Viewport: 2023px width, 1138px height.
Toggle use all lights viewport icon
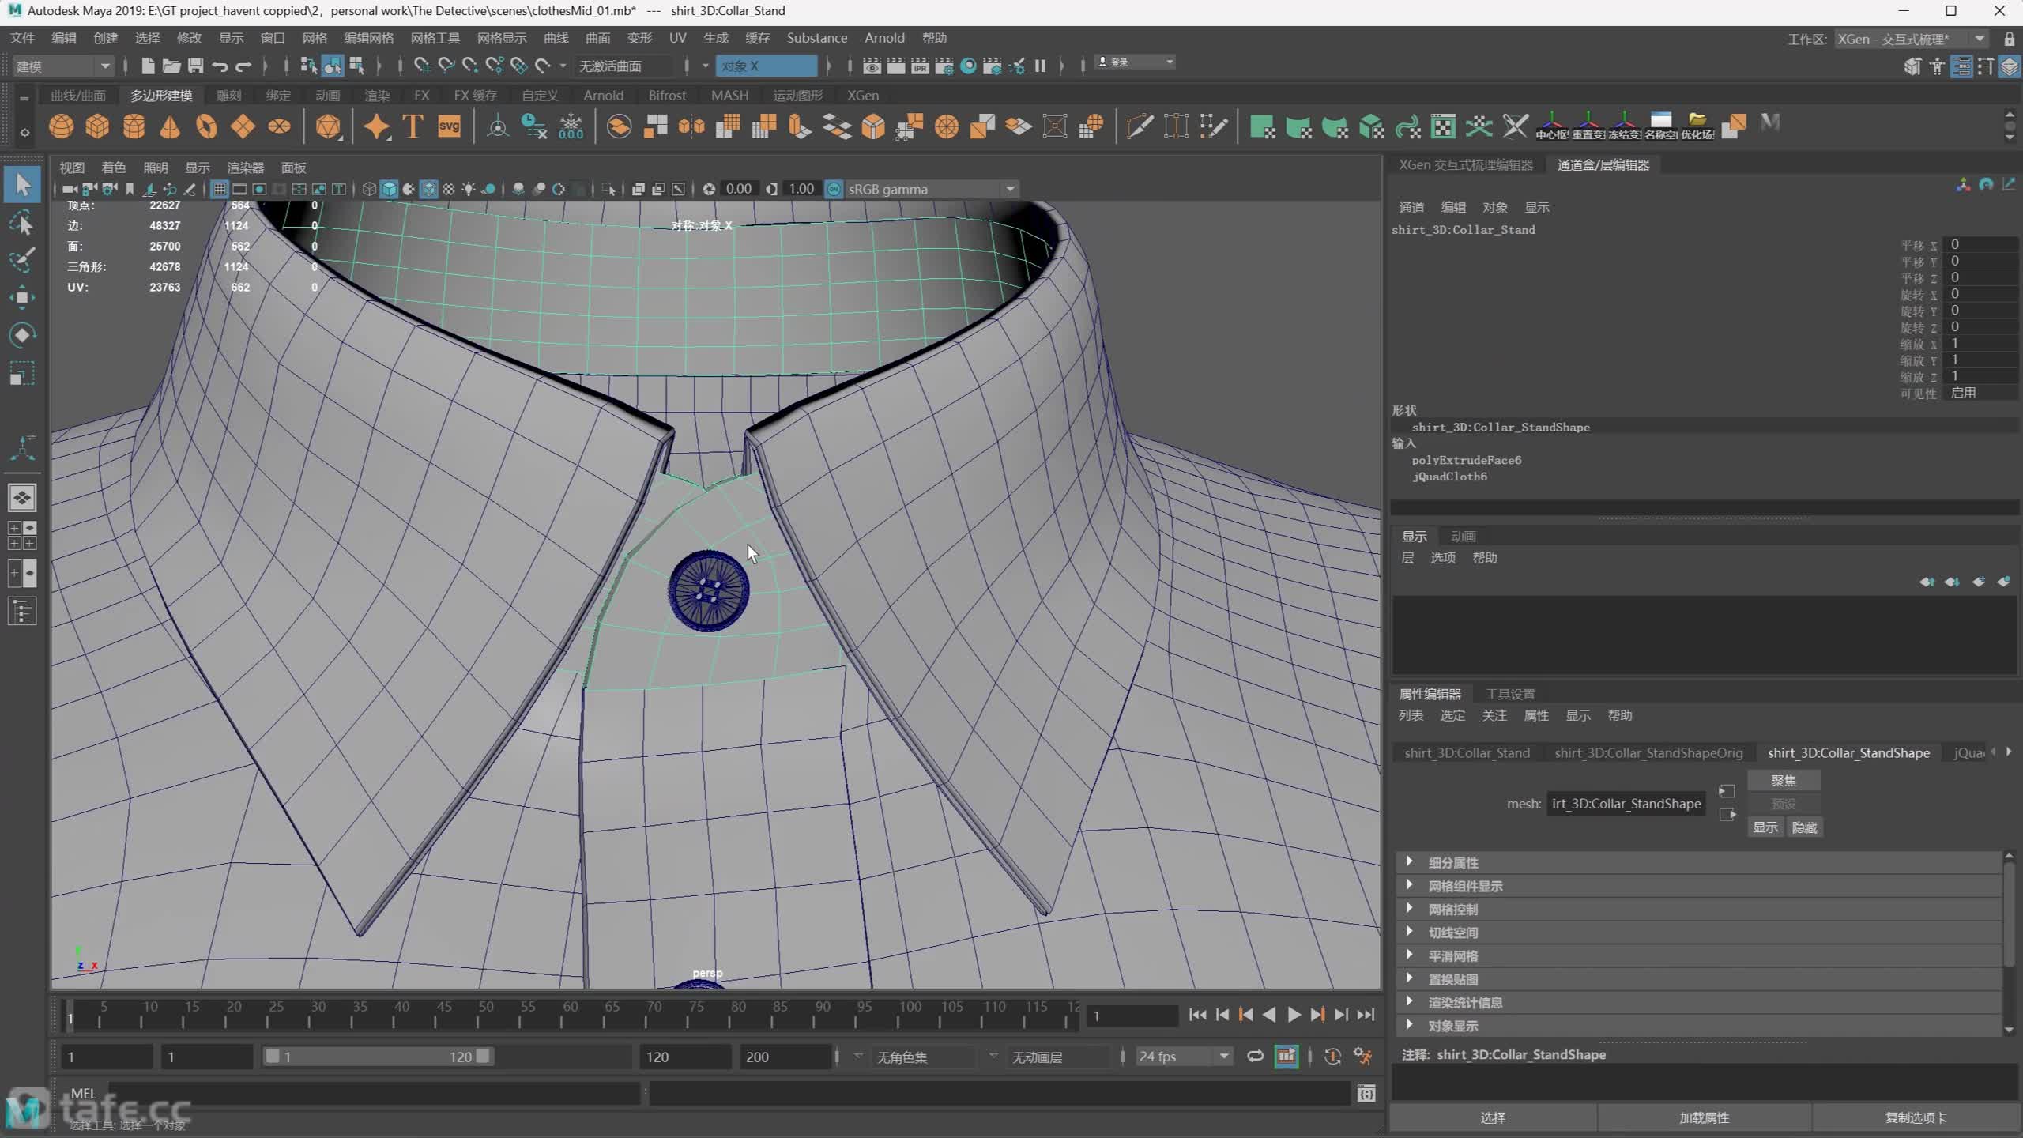coord(469,189)
